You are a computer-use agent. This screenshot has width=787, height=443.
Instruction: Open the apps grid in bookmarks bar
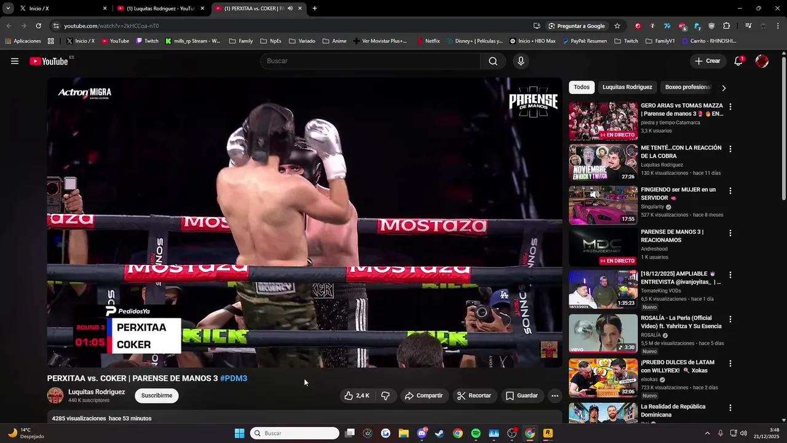tap(51, 41)
